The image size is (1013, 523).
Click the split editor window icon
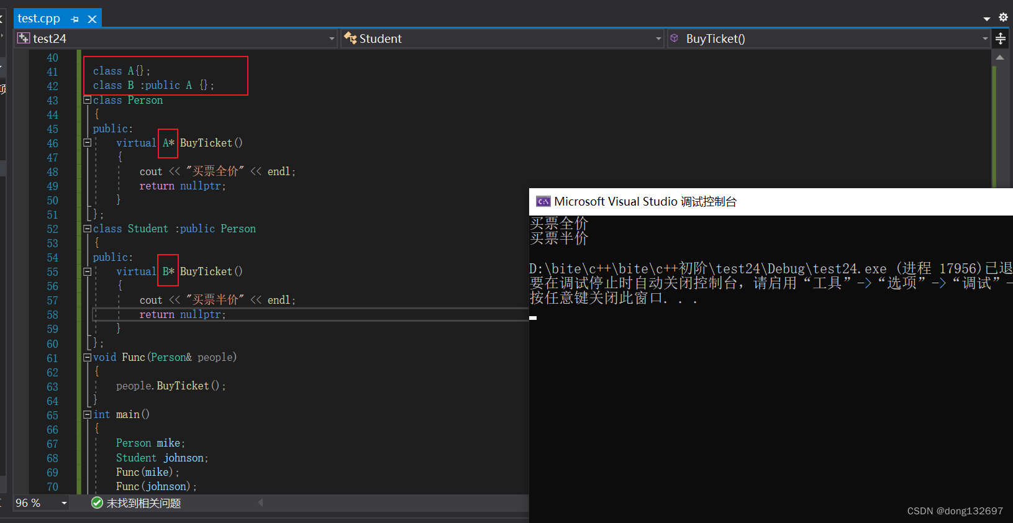(1001, 39)
